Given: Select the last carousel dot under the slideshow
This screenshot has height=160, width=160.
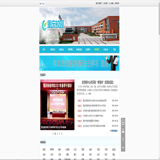Looking at the screenshot, I should click(62, 134).
